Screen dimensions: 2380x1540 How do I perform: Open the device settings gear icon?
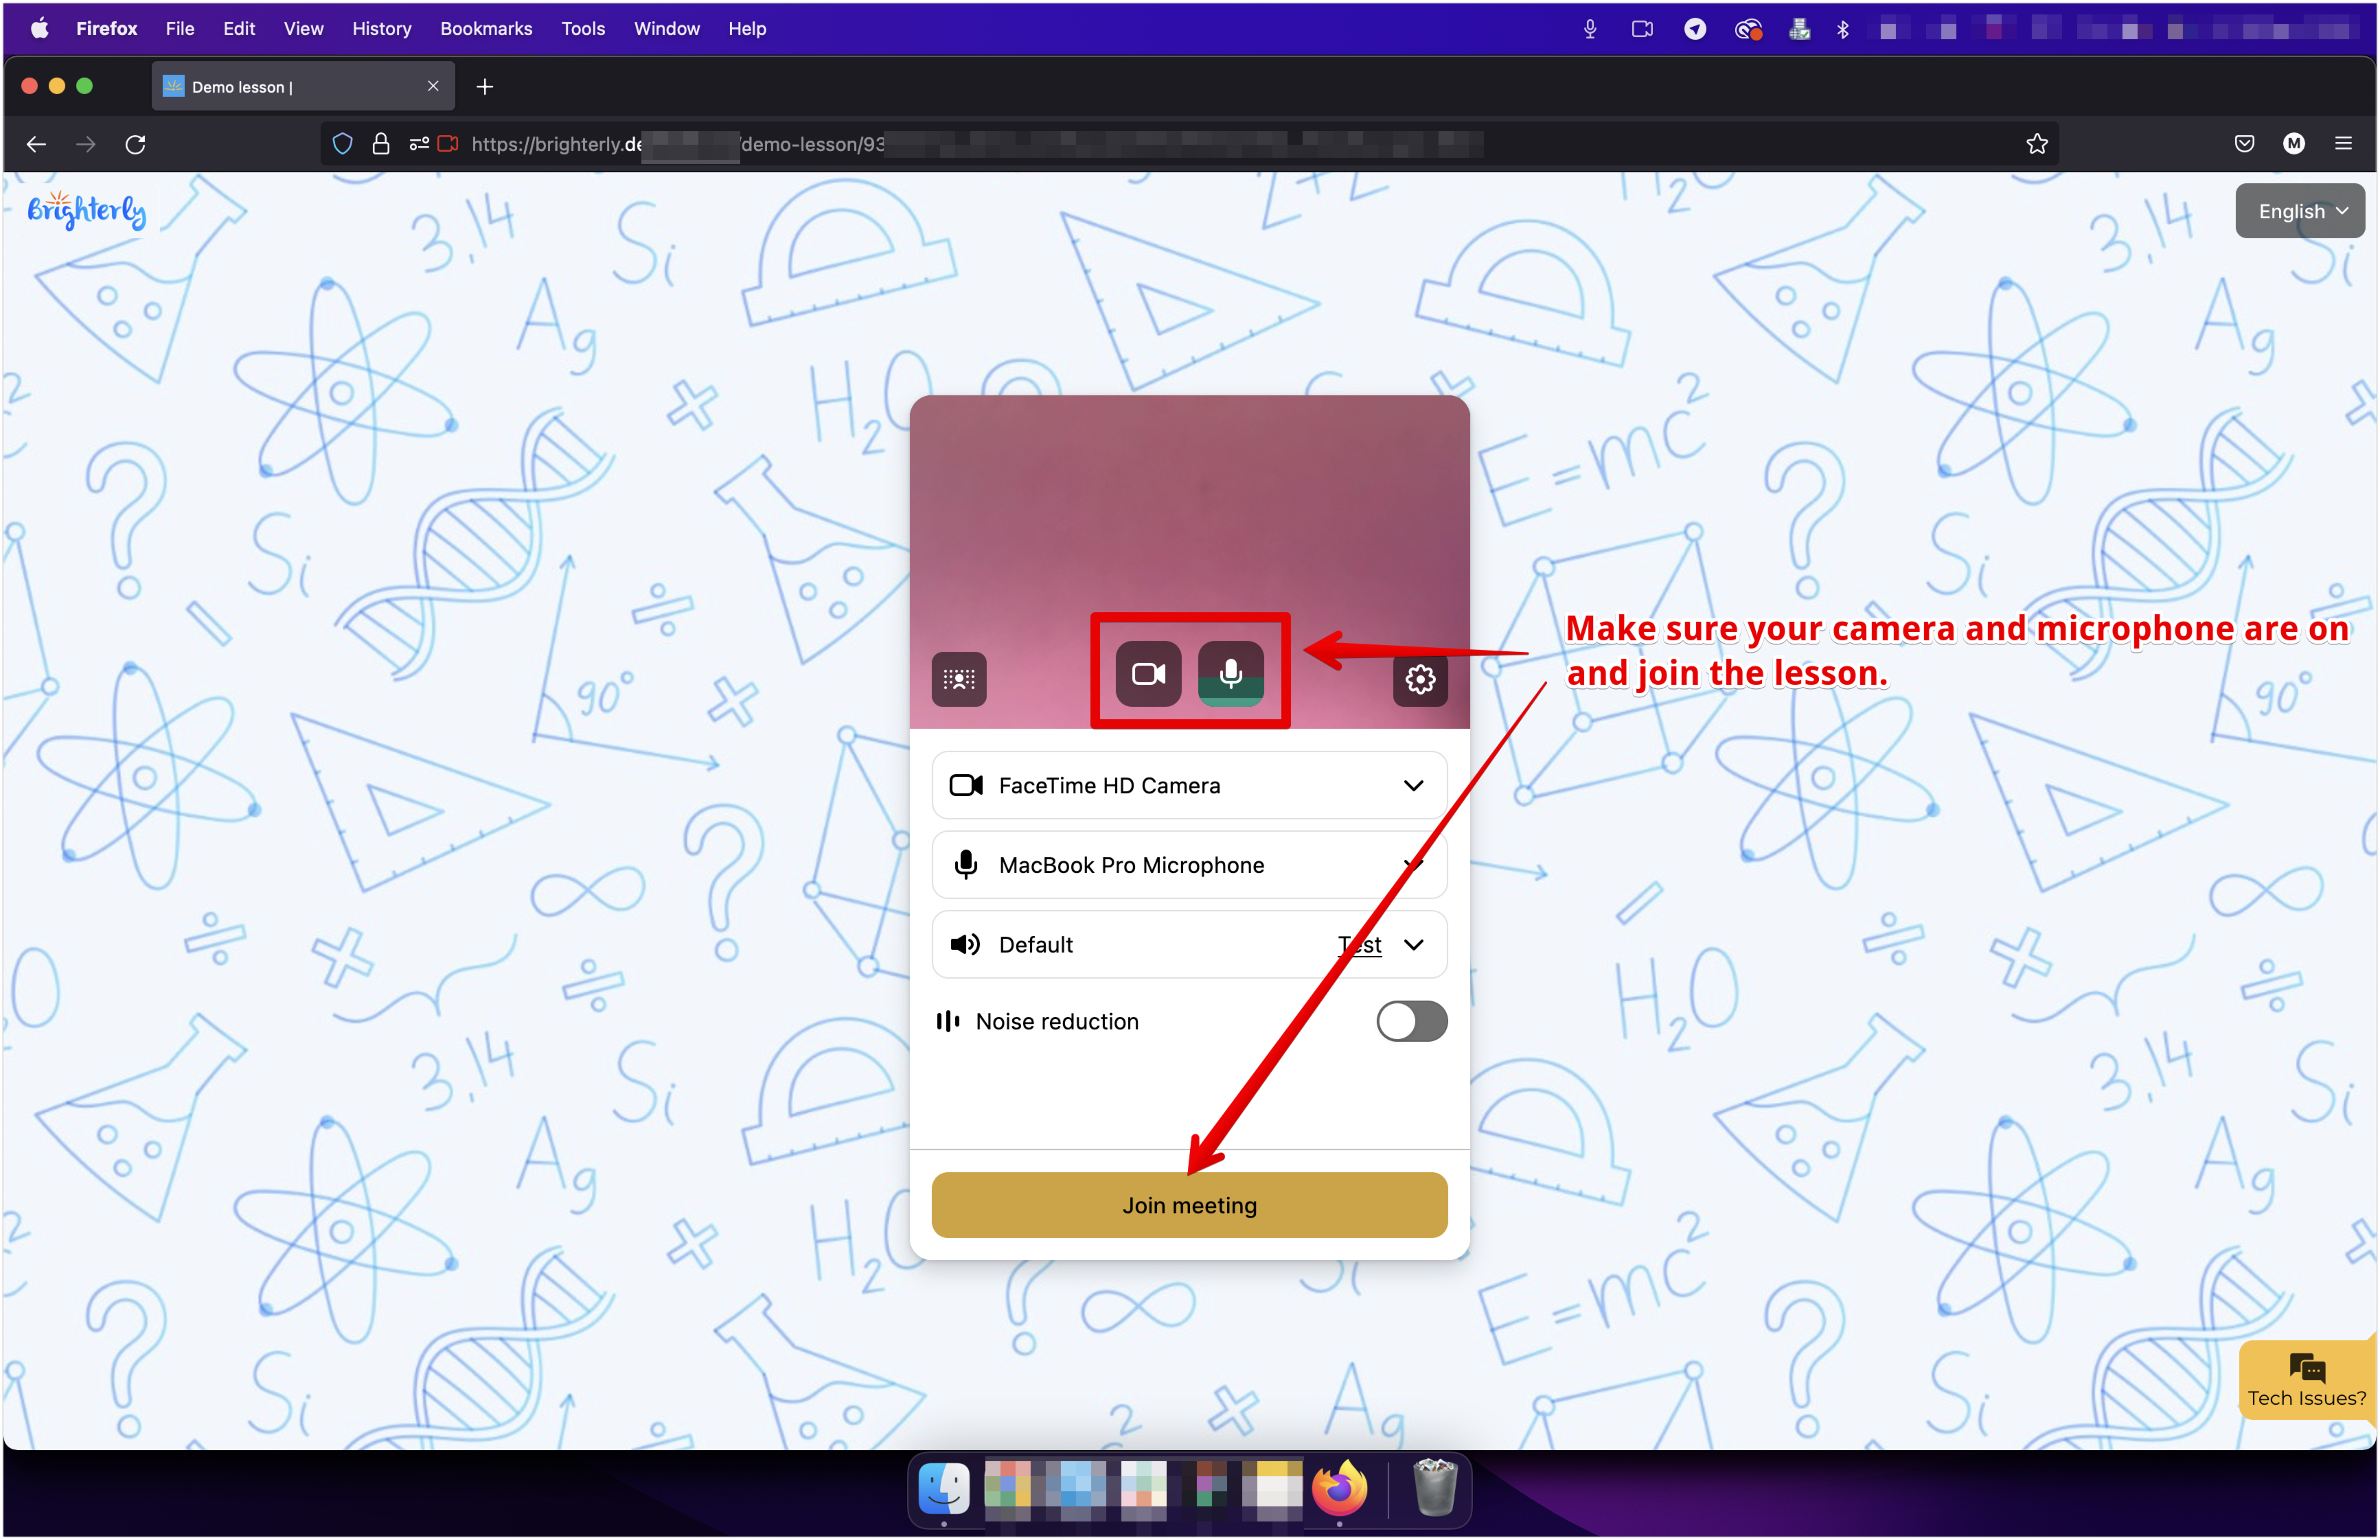(x=1419, y=679)
